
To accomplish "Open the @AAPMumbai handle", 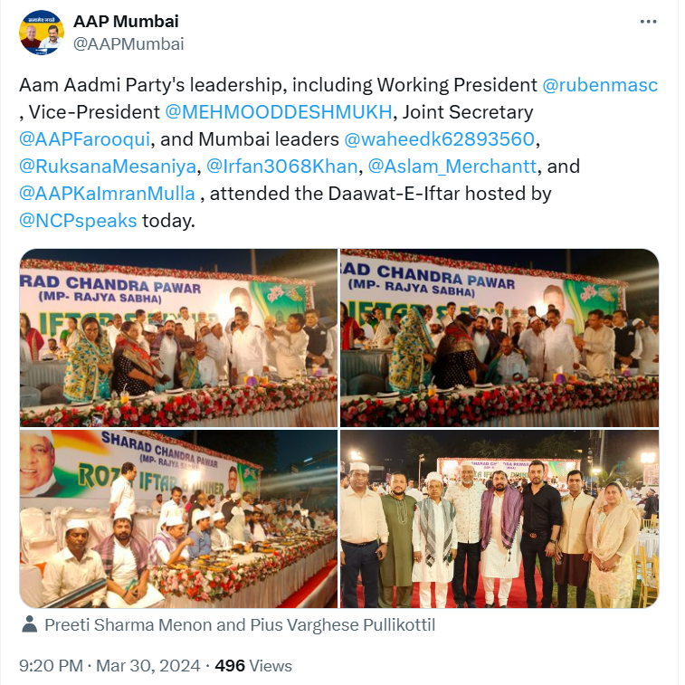I will 128,44.
